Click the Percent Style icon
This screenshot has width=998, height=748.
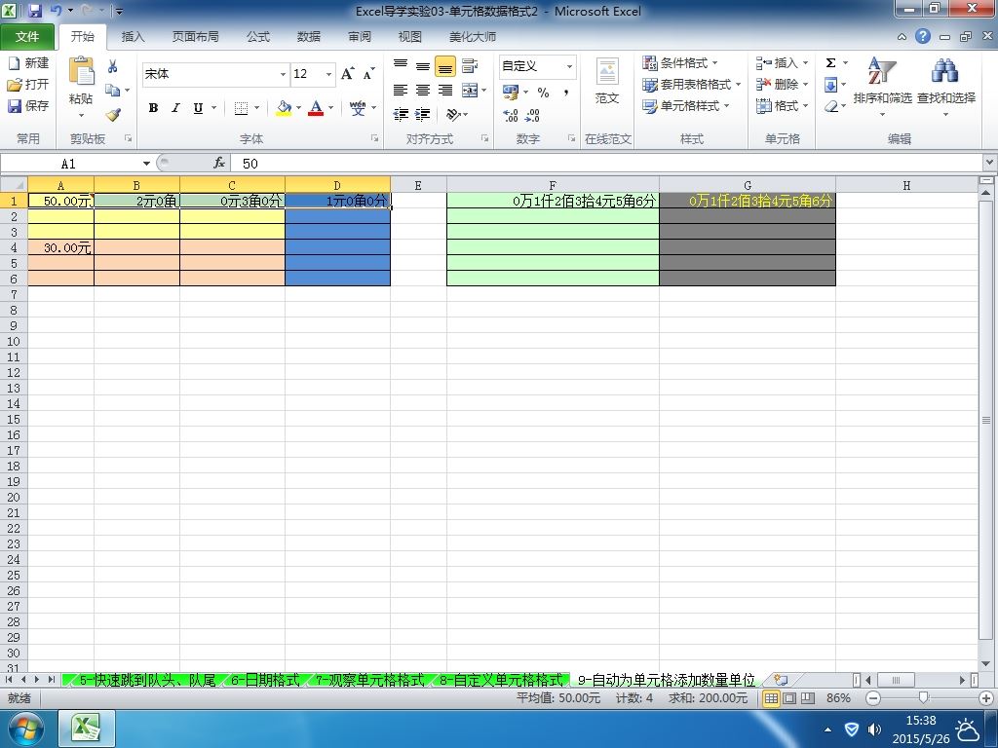543,93
